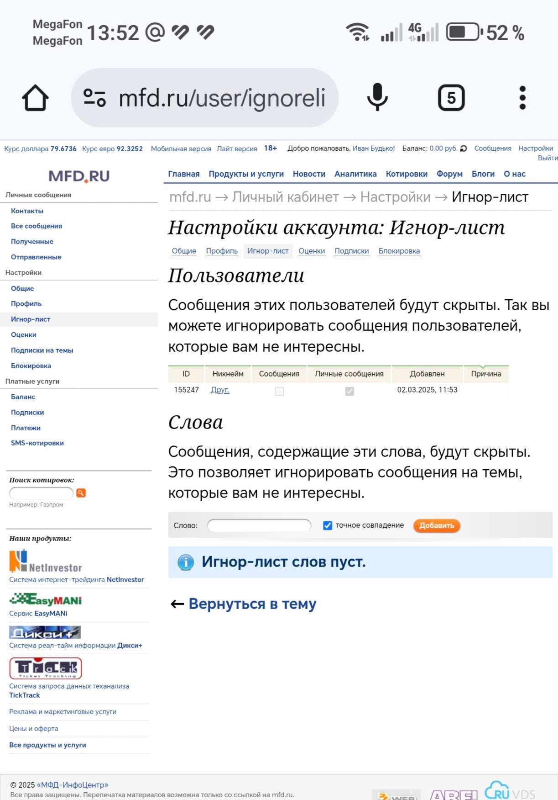Open Блоги in top navigation
Image resolution: width=558 pixels, height=800 pixels.
coord(483,174)
